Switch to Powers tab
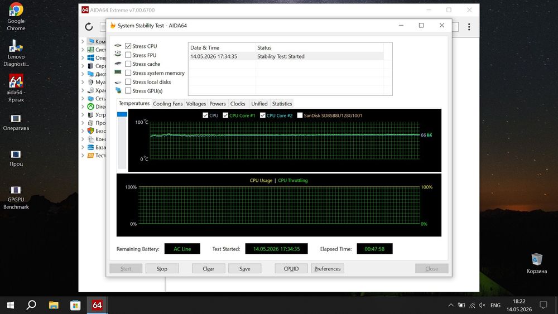Viewport: 558px width, 314px height. pos(218,104)
